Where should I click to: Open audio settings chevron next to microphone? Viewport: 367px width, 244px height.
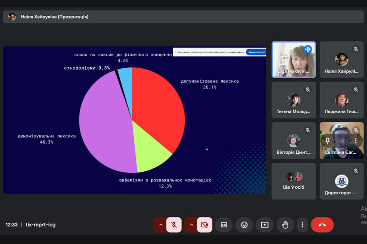coord(161,224)
